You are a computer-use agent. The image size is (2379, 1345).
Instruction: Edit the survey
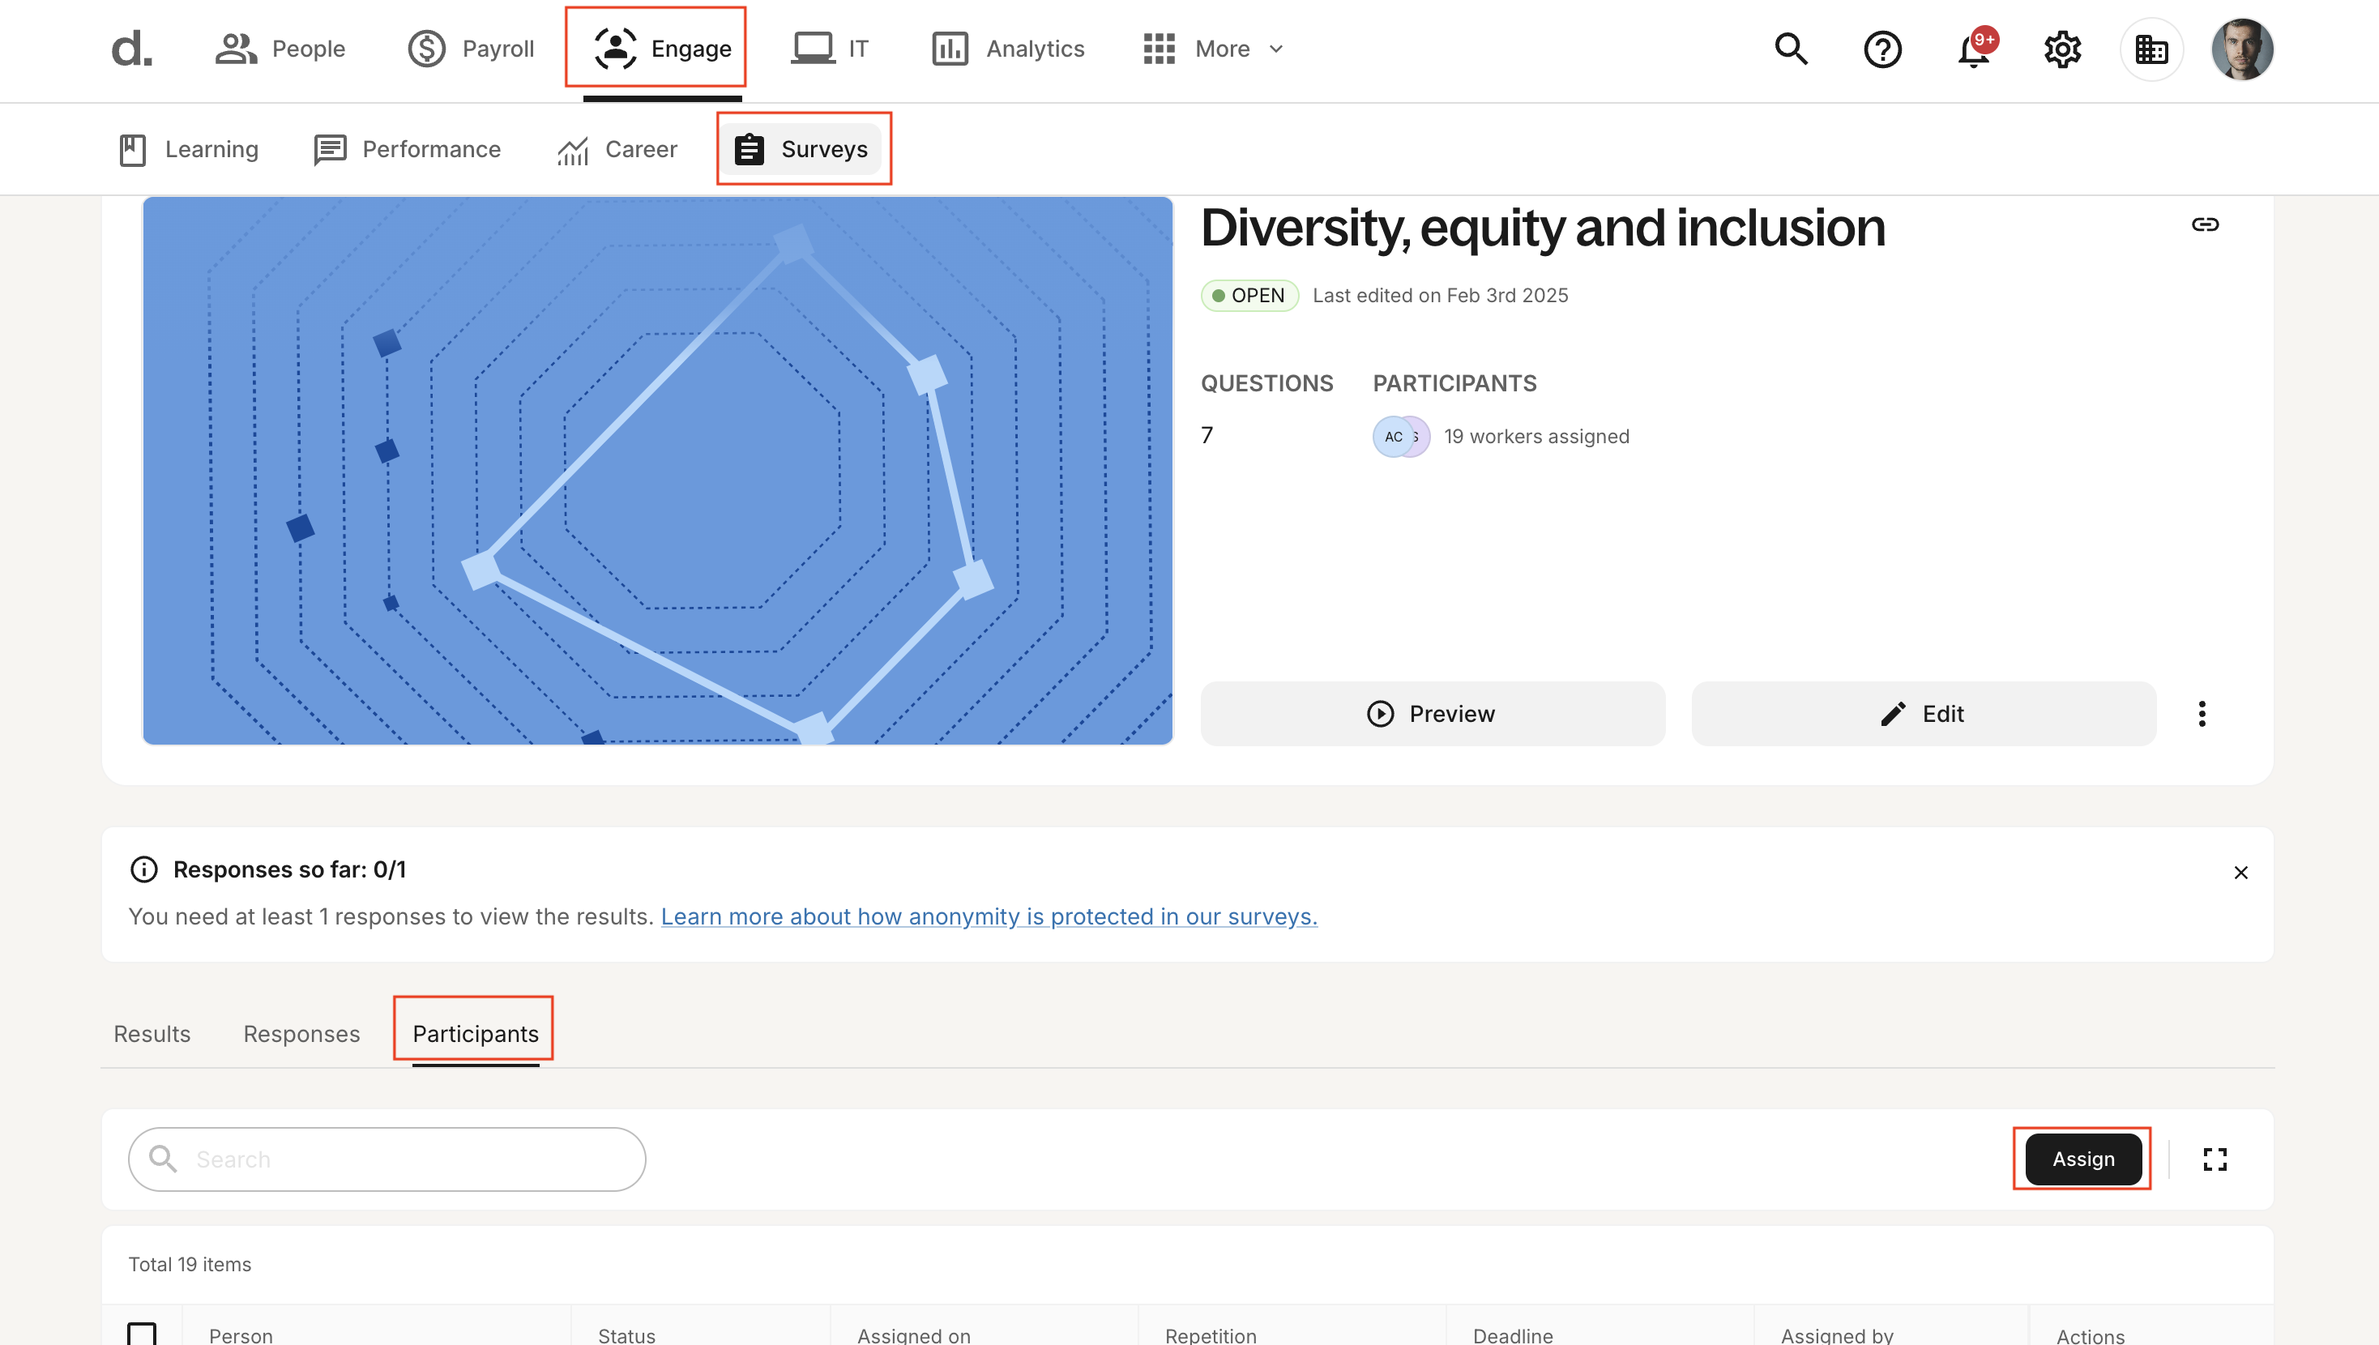point(1924,714)
